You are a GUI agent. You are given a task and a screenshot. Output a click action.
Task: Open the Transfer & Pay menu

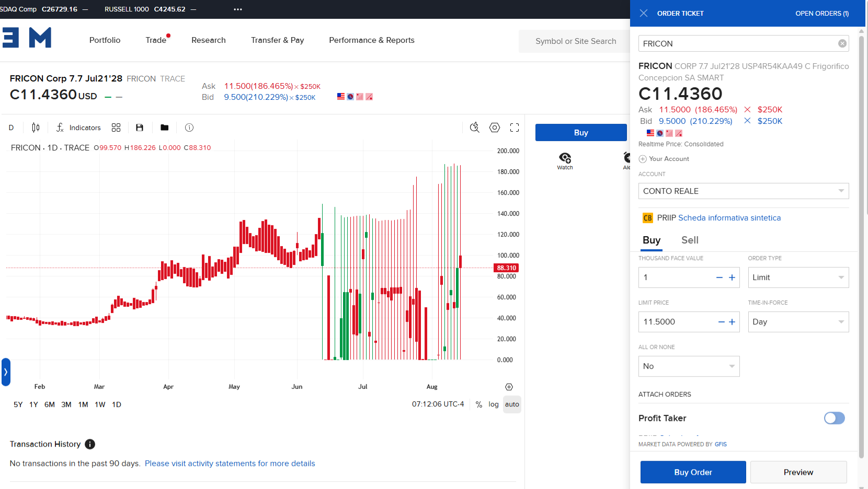tap(278, 40)
